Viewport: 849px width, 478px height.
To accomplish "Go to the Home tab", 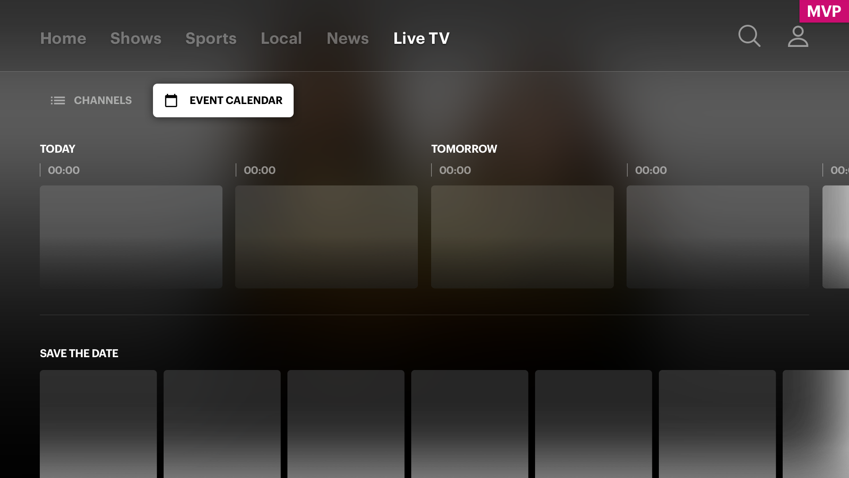I will pos(63,39).
